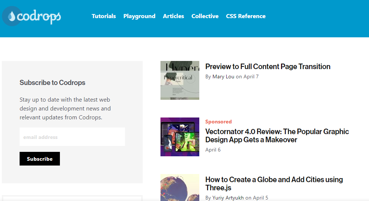Visit author Yuriy Artyukh's page
This screenshot has height=201, width=369.
pyautogui.click(x=228, y=198)
